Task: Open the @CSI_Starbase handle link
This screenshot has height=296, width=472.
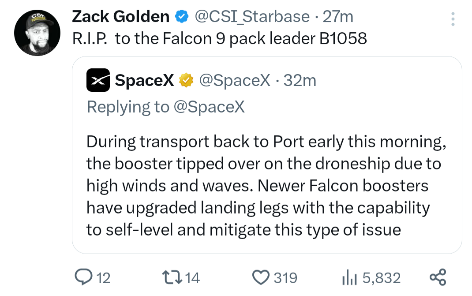Action: [x=252, y=17]
